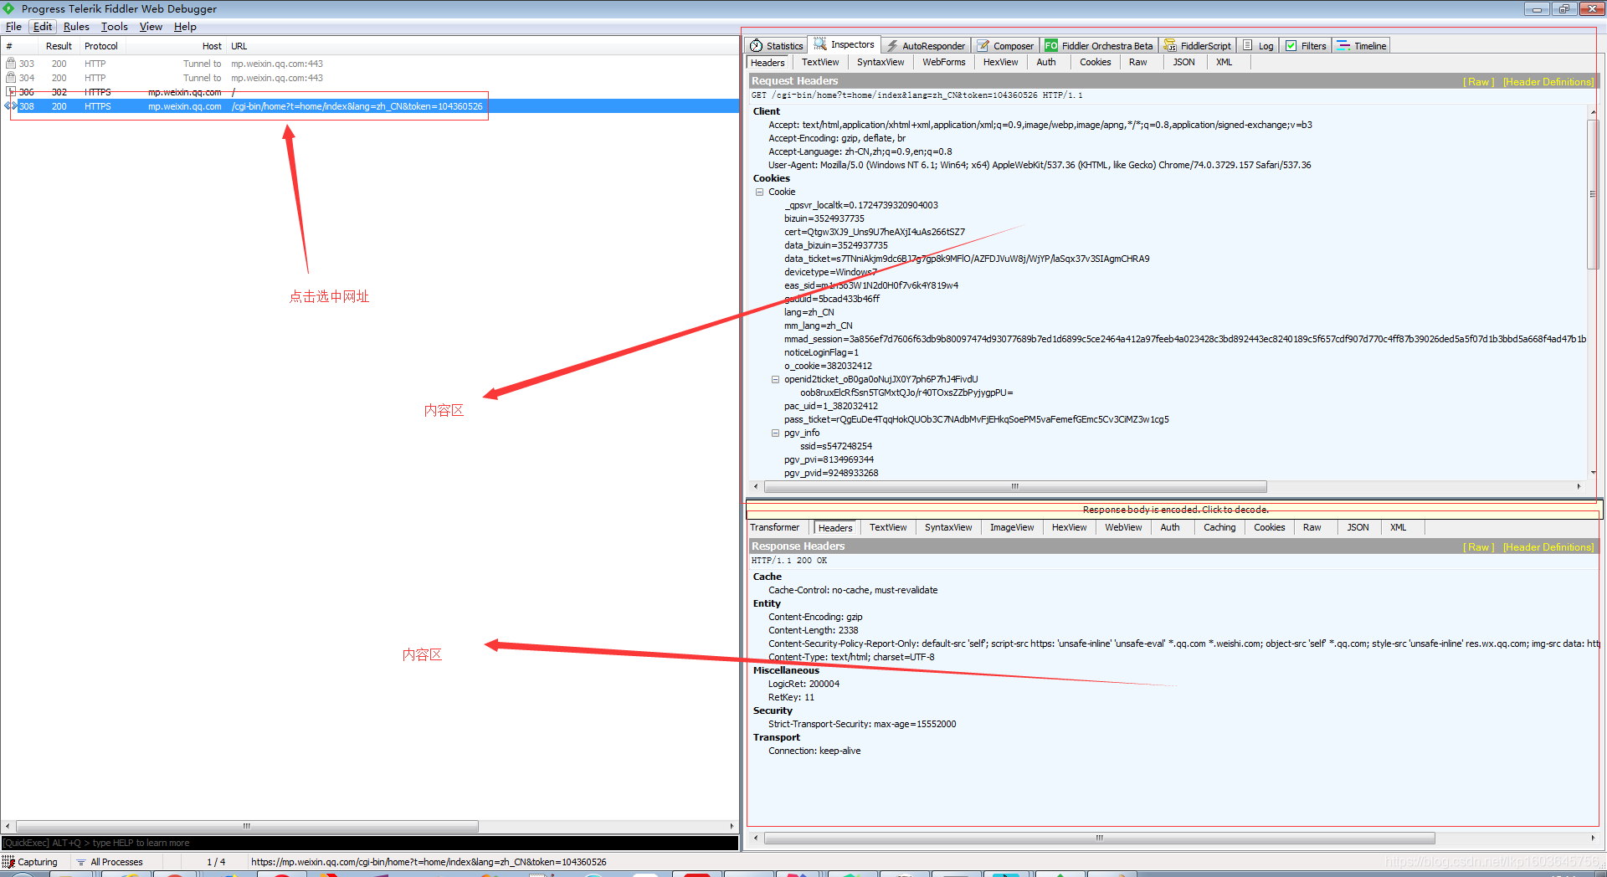Click Raw link in Response Headers
Viewport: 1607px width, 877px height.
click(x=1479, y=547)
